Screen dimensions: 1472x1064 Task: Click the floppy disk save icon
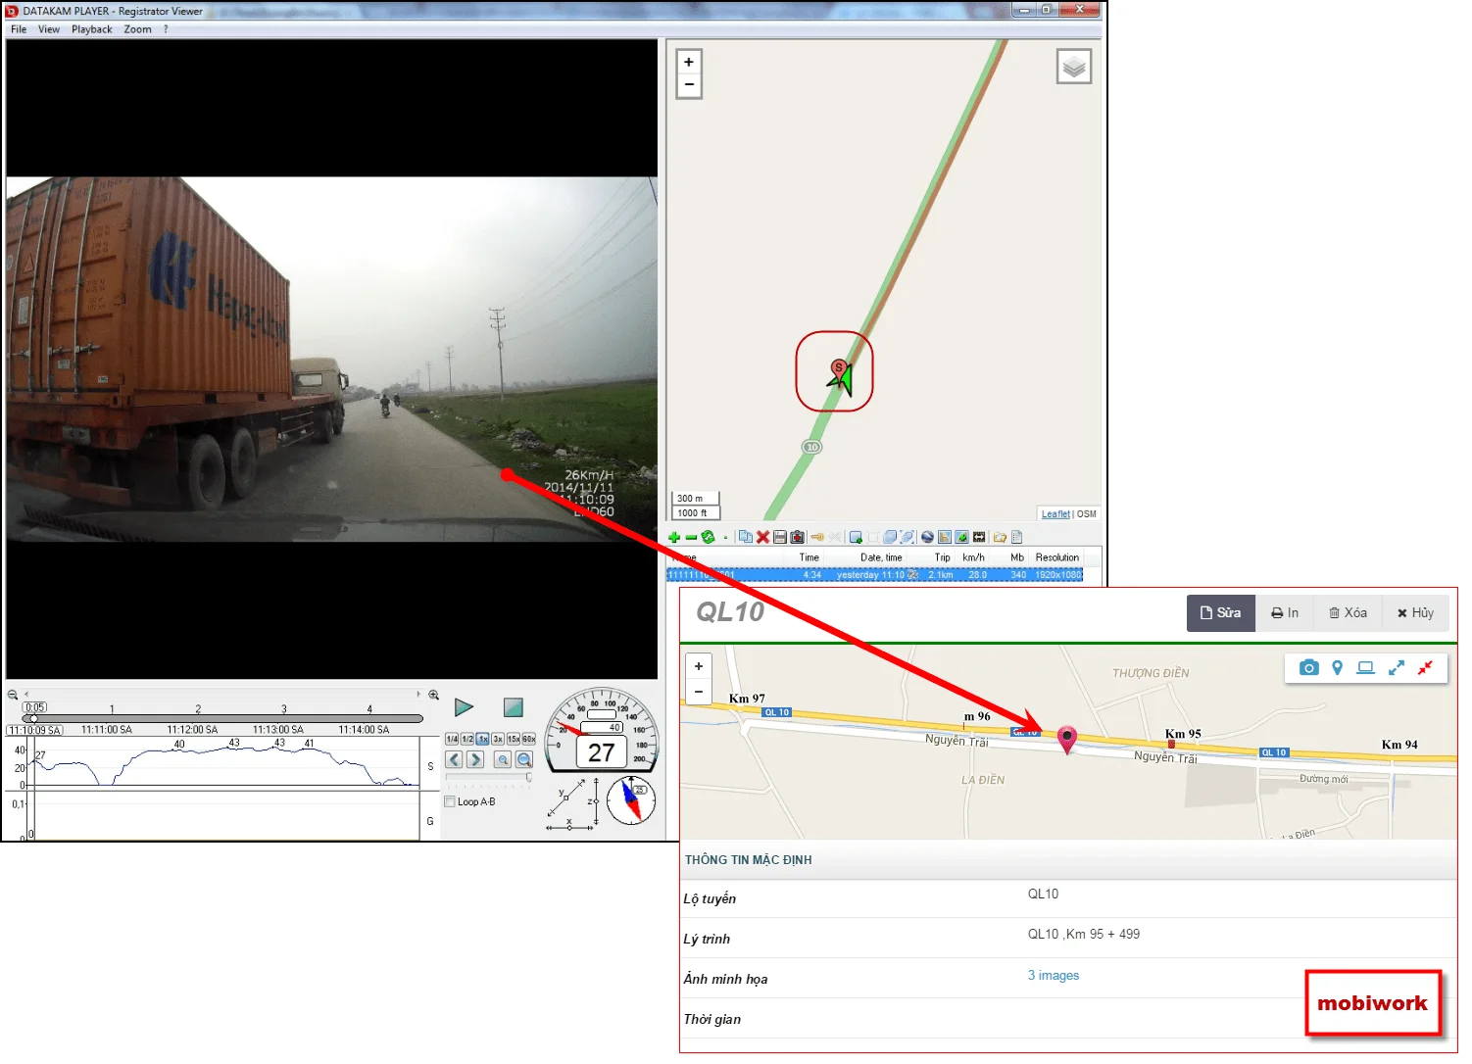(x=780, y=537)
